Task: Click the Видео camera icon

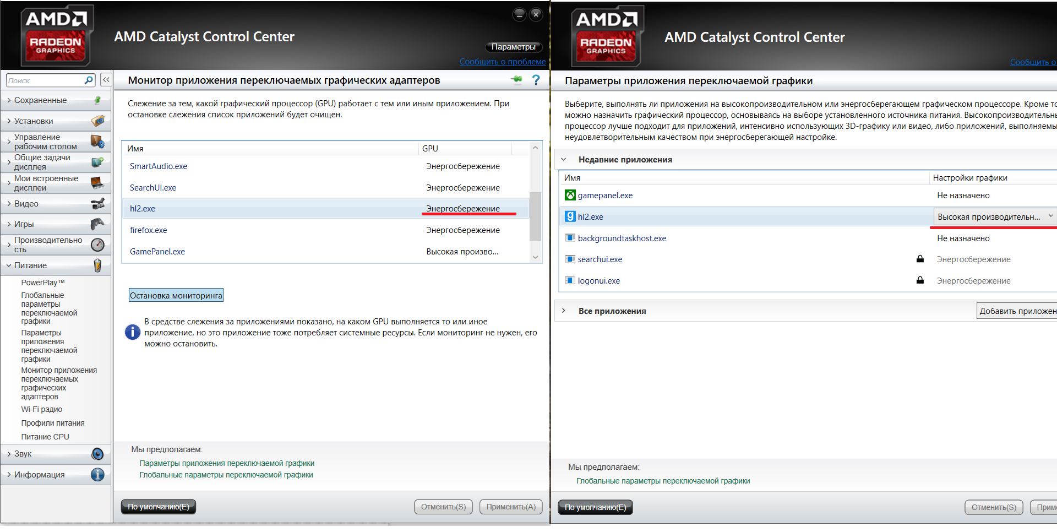Action: coord(97,204)
